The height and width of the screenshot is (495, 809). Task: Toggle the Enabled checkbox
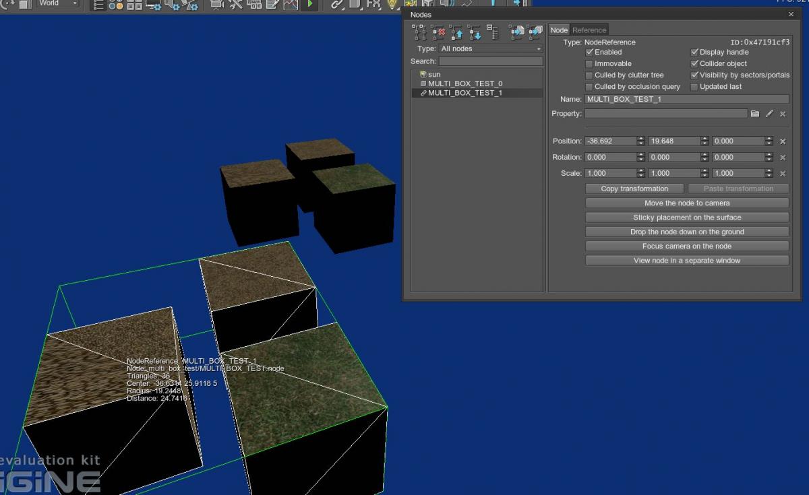pos(590,53)
